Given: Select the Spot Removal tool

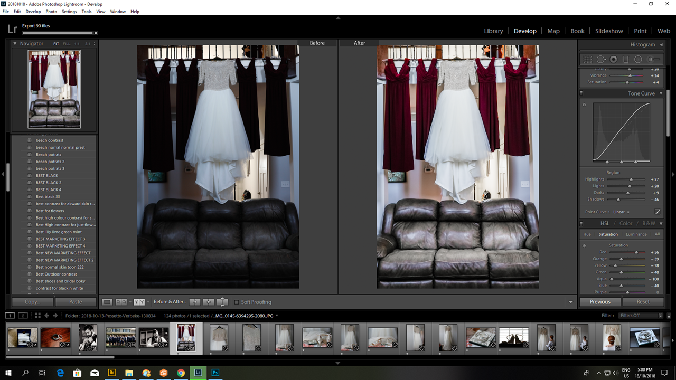Looking at the screenshot, I should [x=601, y=60].
